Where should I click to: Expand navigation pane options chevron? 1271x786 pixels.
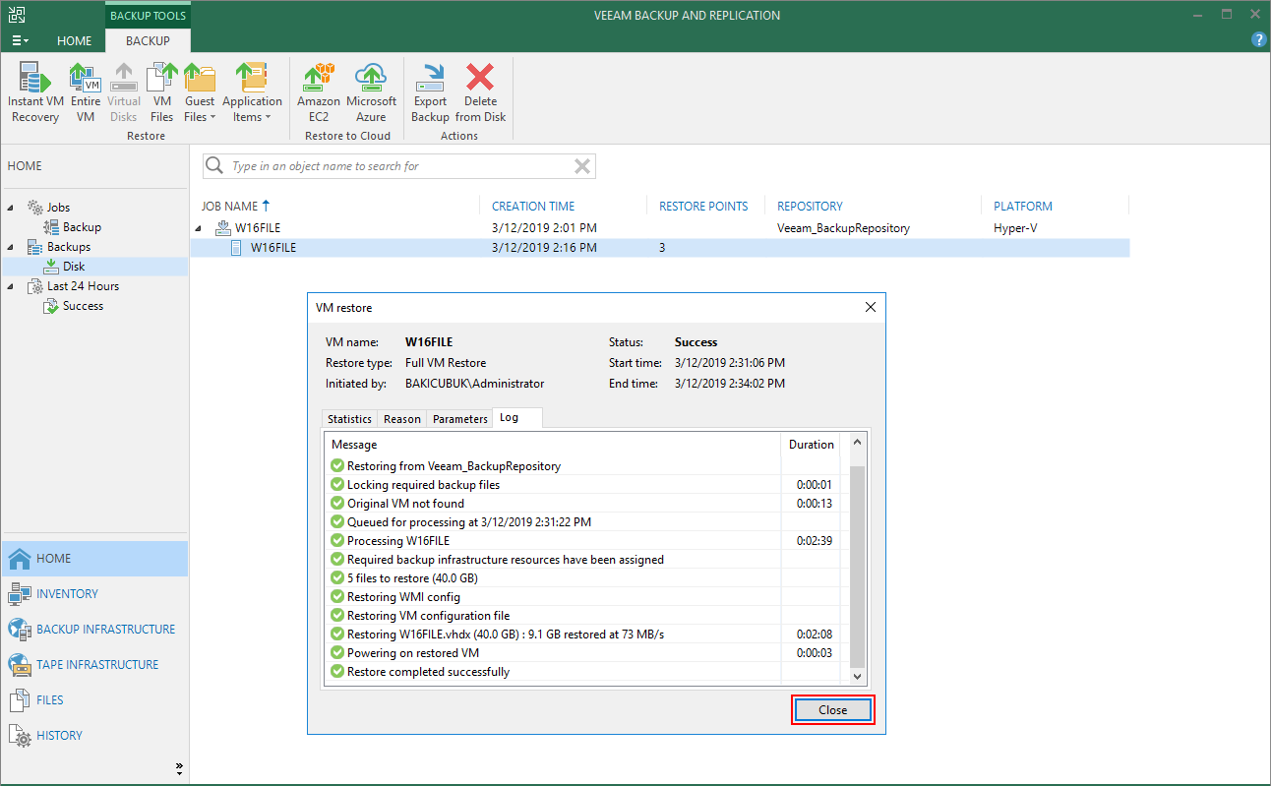(179, 768)
